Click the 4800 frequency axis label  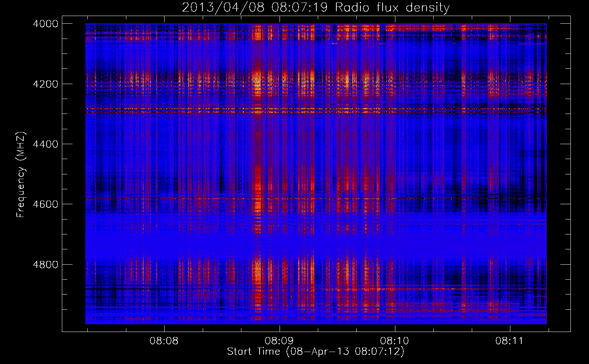46,265
